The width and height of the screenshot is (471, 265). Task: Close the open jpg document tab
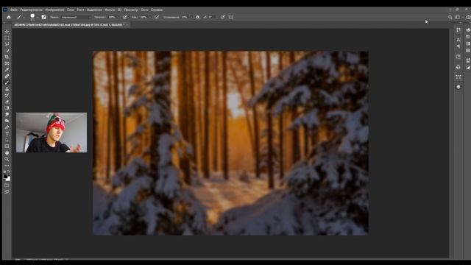point(127,24)
